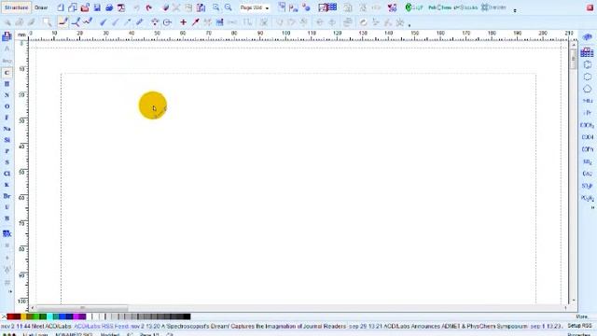This screenshot has height=336, width=597.
Task: Pick the cyclohexane ring template
Action: [x=587, y=77]
